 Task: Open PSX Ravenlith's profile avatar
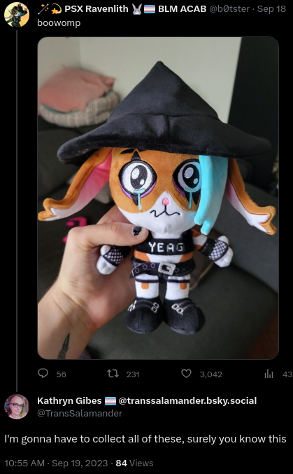[17, 15]
